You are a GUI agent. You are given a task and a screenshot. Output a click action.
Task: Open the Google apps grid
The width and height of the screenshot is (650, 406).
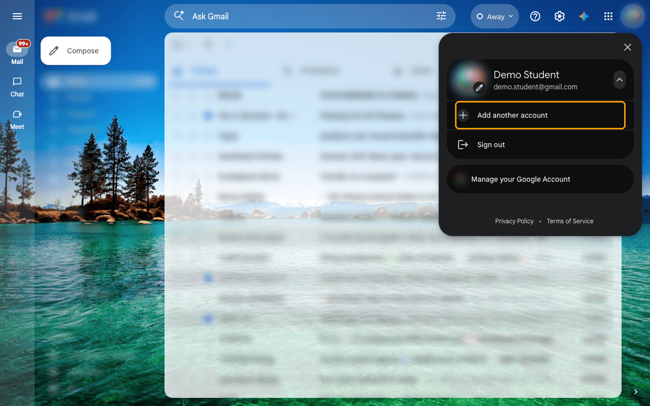coord(608,16)
